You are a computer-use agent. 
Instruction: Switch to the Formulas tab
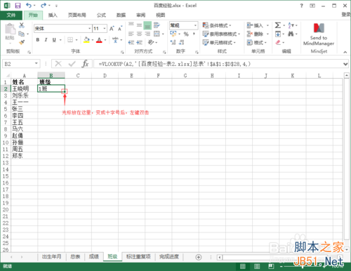(x=101, y=15)
